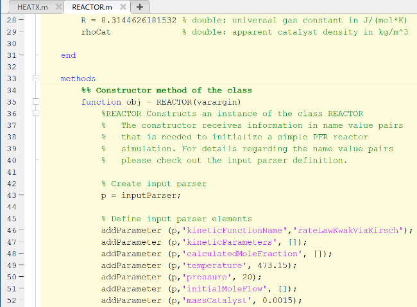Click the 'Constructor method of the class' heading
This screenshot has width=417, height=307.
coord(174,91)
